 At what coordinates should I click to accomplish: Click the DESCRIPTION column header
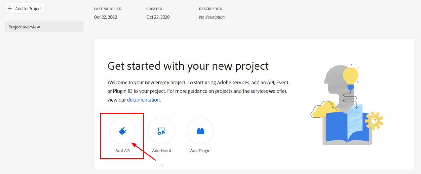211,9
